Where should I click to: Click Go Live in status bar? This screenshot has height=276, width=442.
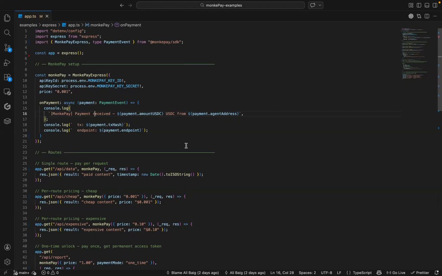point(396,273)
